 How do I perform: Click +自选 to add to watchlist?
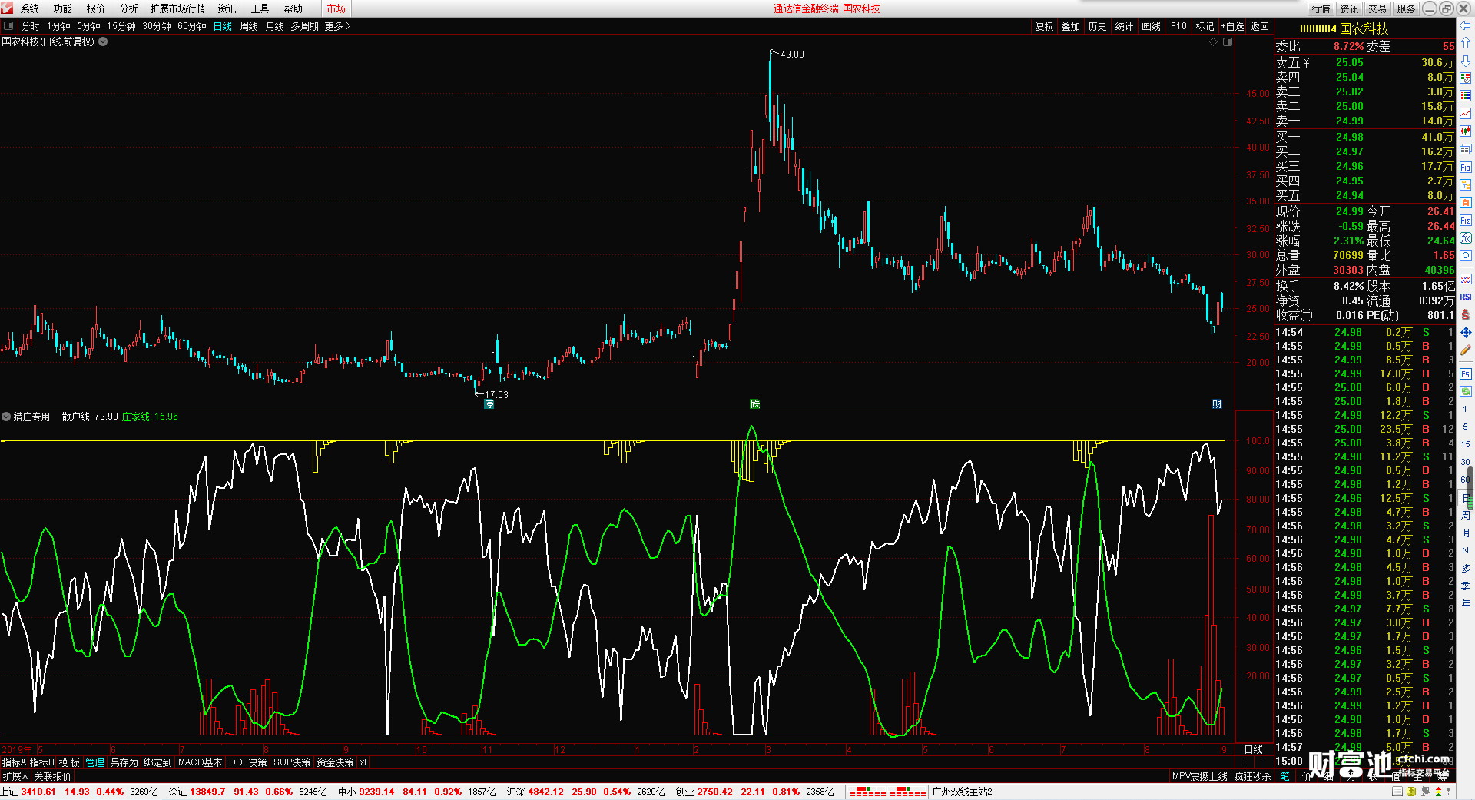coord(1232,26)
